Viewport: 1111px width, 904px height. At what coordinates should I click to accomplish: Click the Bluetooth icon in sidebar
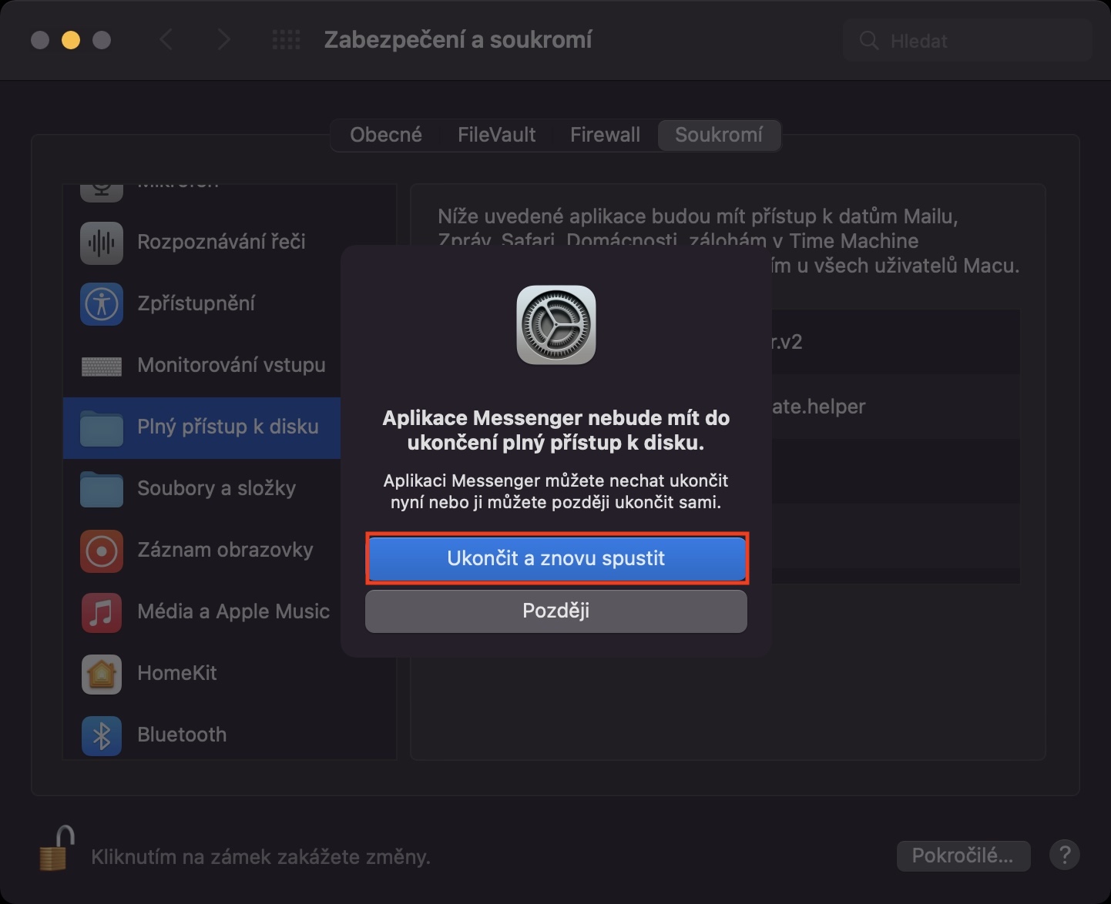click(102, 735)
